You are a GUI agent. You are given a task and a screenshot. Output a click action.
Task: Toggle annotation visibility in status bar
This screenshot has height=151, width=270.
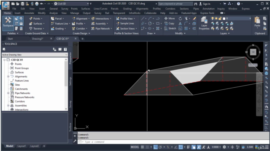pyautogui.click(x=199, y=147)
